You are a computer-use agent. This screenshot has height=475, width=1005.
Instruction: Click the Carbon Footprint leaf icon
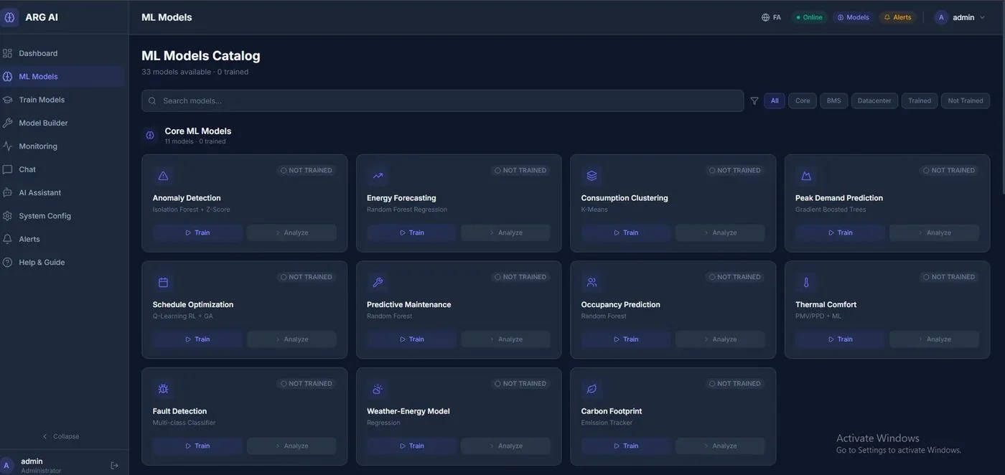(x=592, y=389)
